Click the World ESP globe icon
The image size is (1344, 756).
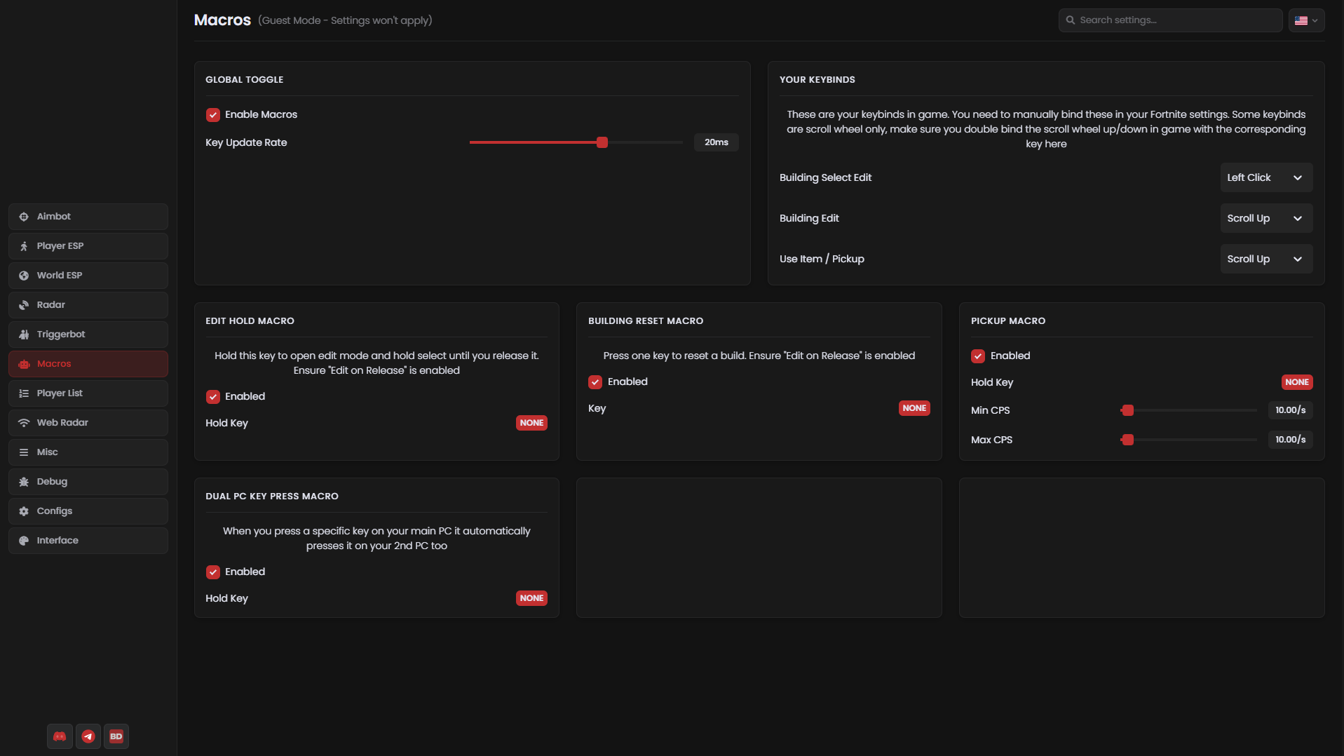[24, 276]
